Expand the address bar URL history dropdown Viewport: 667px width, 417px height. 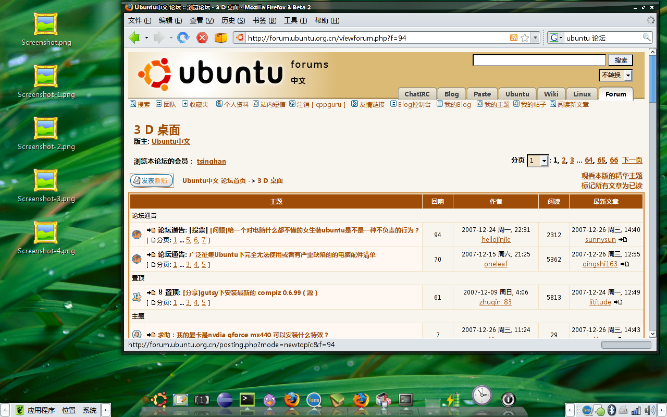coord(535,38)
